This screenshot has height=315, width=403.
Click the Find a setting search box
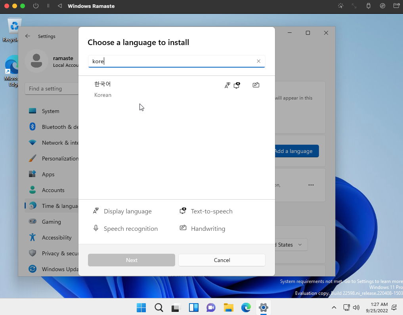click(52, 89)
